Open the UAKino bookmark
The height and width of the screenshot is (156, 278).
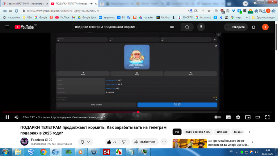point(163,17)
